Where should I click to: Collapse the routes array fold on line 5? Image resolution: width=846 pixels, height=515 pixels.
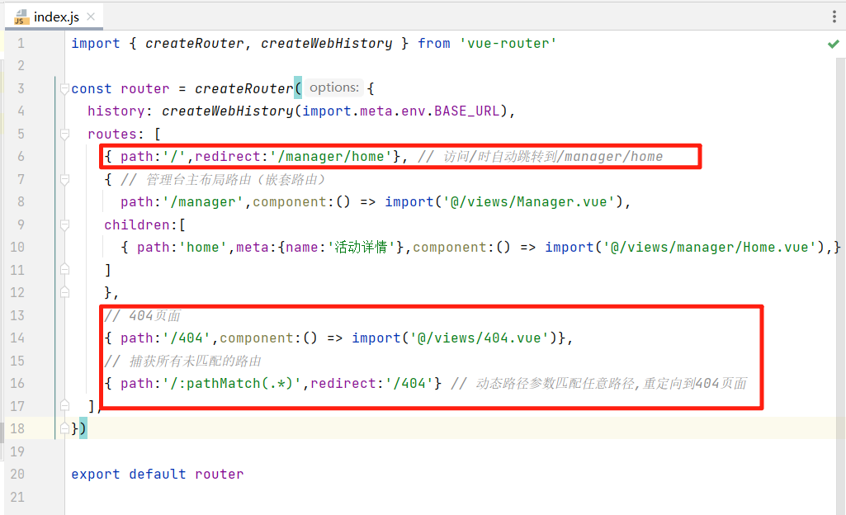[64, 134]
